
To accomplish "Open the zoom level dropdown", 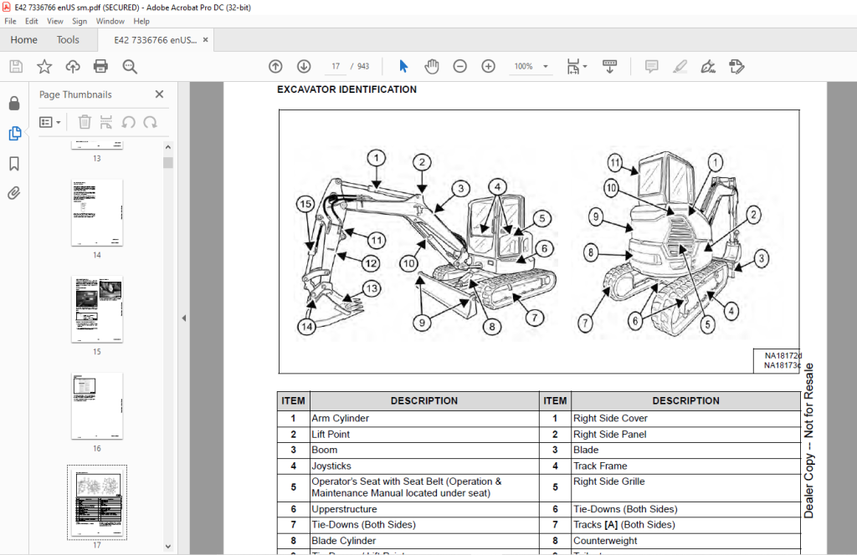I will click(x=545, y=67).
